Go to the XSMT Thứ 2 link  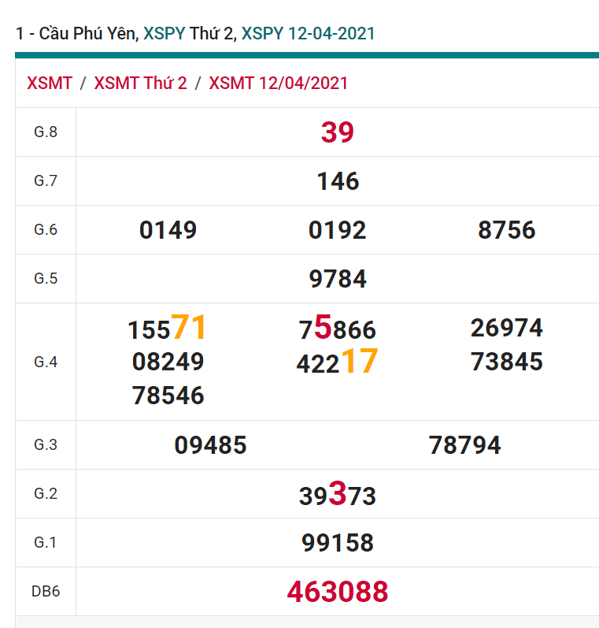point(140,84)
